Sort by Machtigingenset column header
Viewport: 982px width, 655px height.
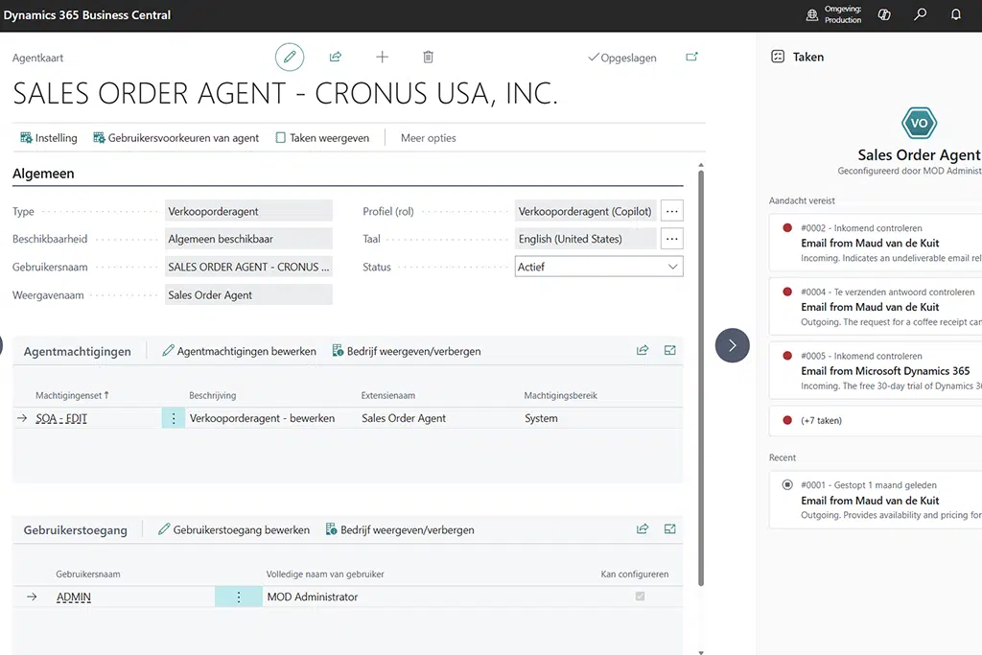point(72,395)
